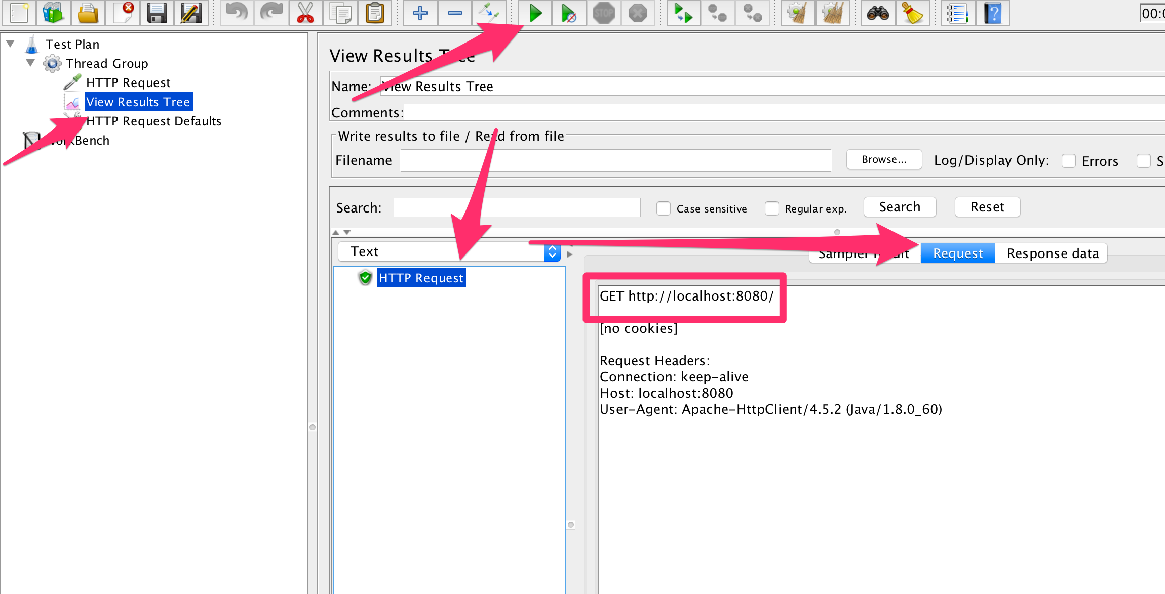Select Test Plan in the tree
This screenshot has height=594, width=1165.
point(72,45)
